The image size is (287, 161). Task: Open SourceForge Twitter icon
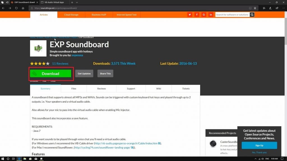pos(190,15)
